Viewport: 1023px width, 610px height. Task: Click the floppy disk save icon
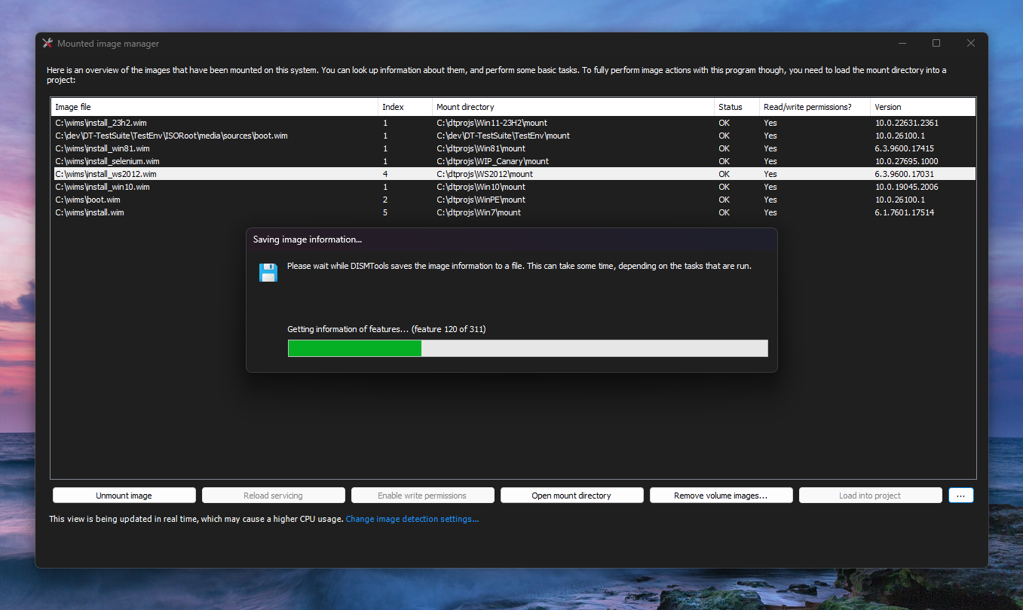pyautogui.click(x=268, y=273)
